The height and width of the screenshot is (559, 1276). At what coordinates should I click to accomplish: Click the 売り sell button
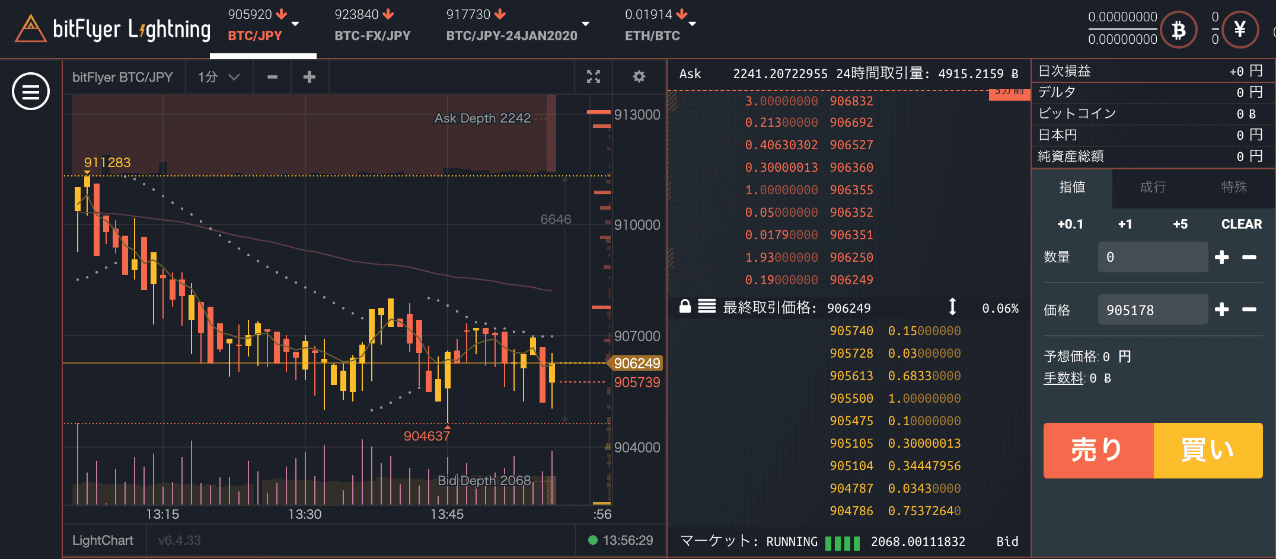1099,450
